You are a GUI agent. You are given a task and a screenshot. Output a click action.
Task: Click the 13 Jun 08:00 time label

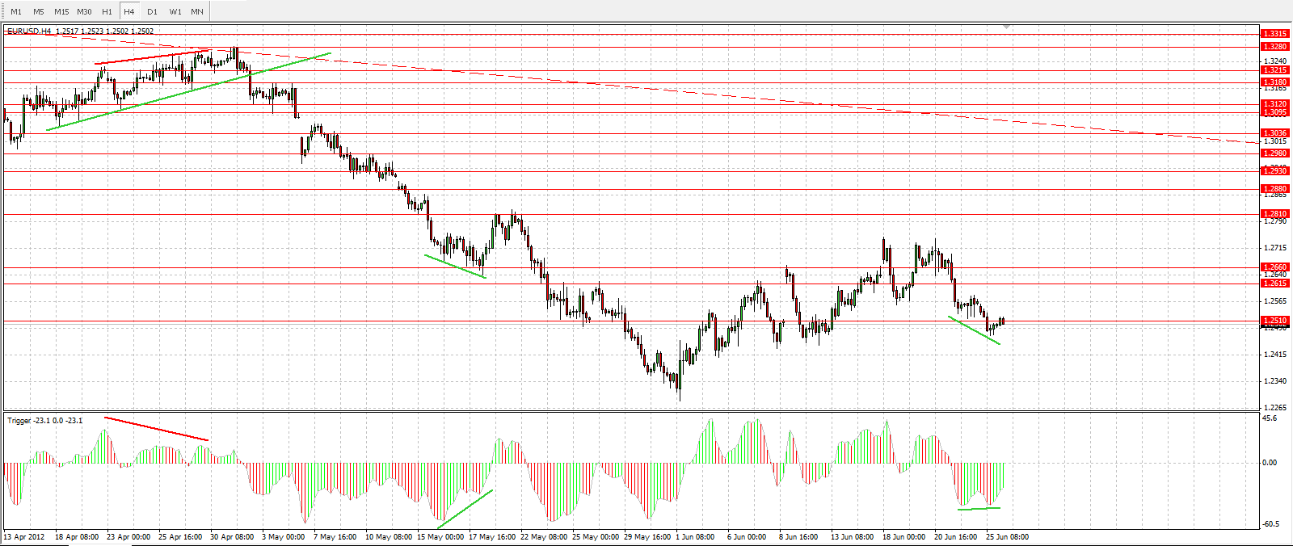click(853, 536)
